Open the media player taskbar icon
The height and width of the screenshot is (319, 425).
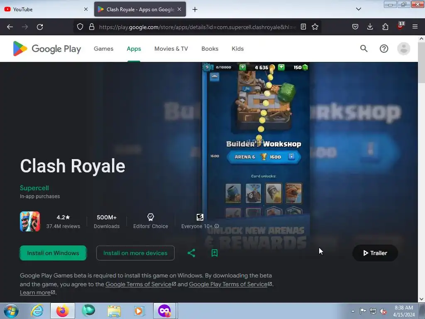(x=139, y=311)
